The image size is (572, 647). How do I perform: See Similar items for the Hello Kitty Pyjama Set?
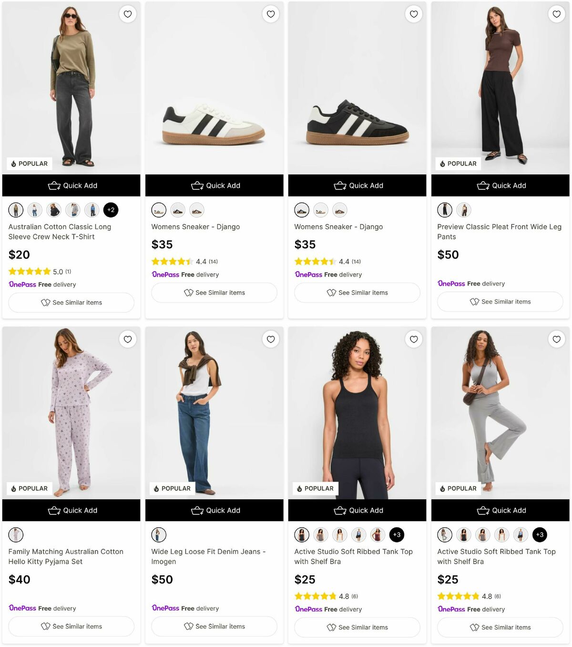tap(71, 626)
